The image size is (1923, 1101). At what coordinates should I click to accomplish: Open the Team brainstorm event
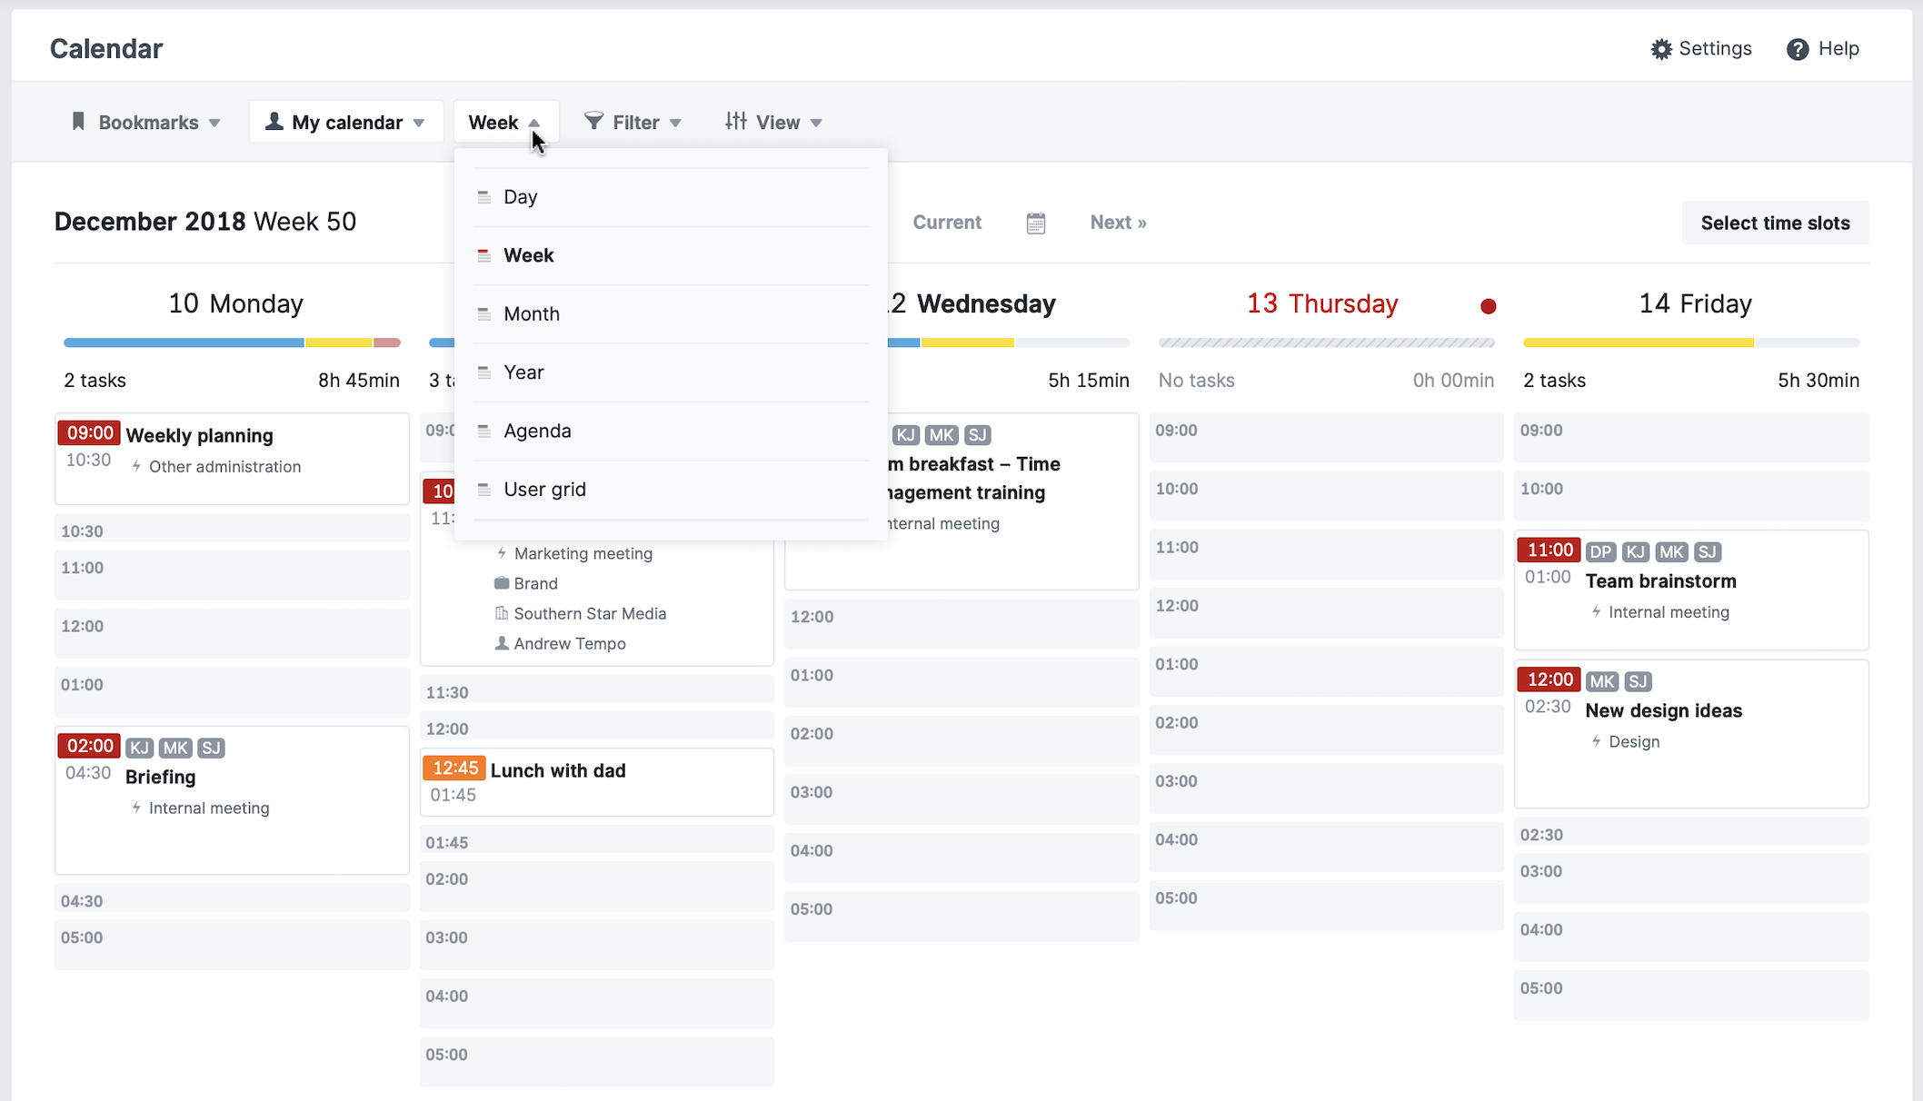[x=1691, y=590]
